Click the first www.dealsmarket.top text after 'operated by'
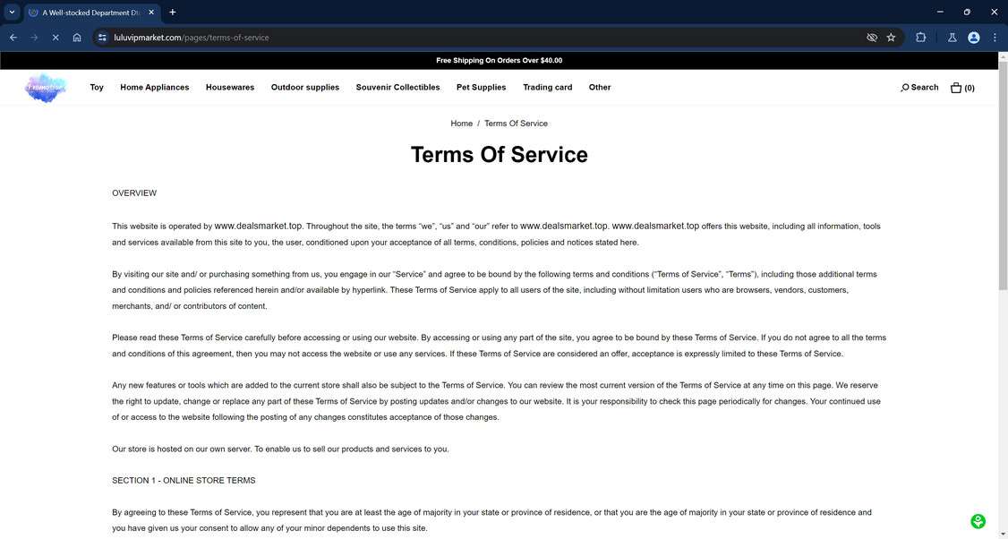 tap(258, 226)
